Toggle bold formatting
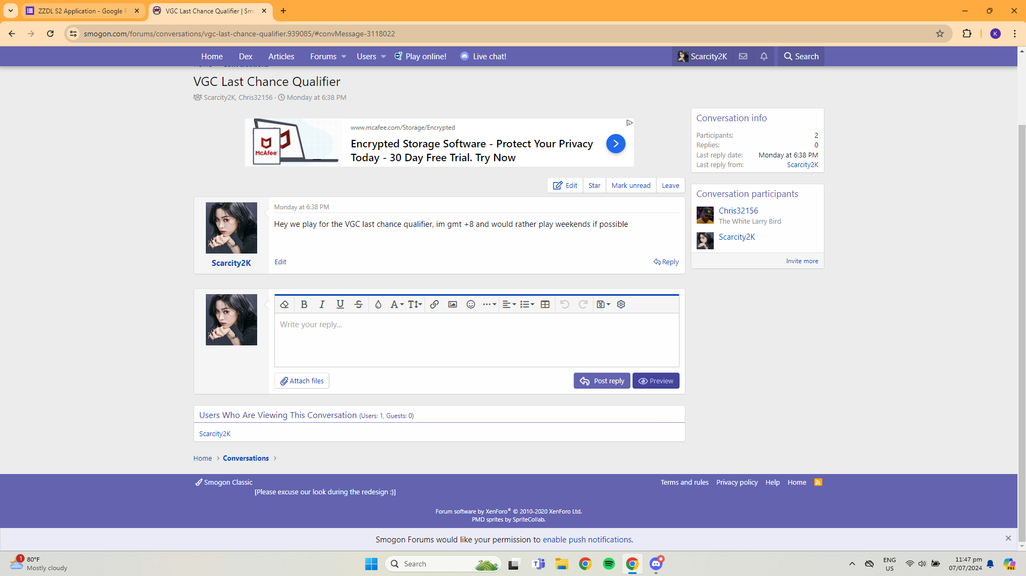 point(304,304)
